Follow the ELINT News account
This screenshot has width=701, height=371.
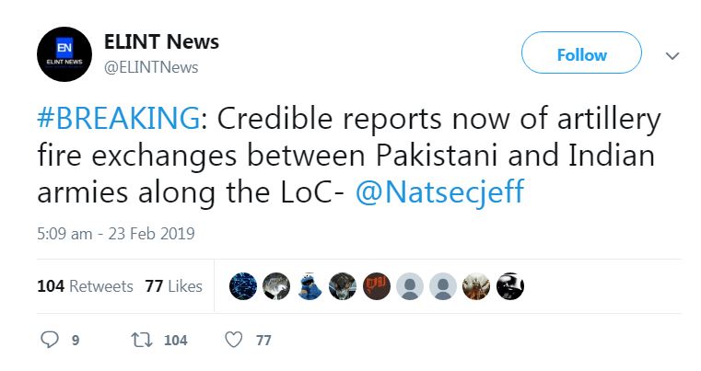click(x=580, y=55)
